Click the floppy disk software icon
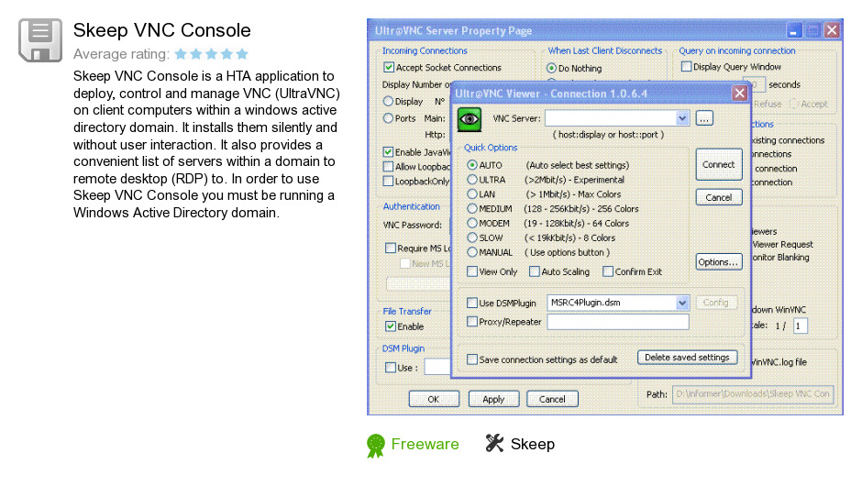Image resolution: width=862 pixels, height=486 pixels. click(40, 40)
